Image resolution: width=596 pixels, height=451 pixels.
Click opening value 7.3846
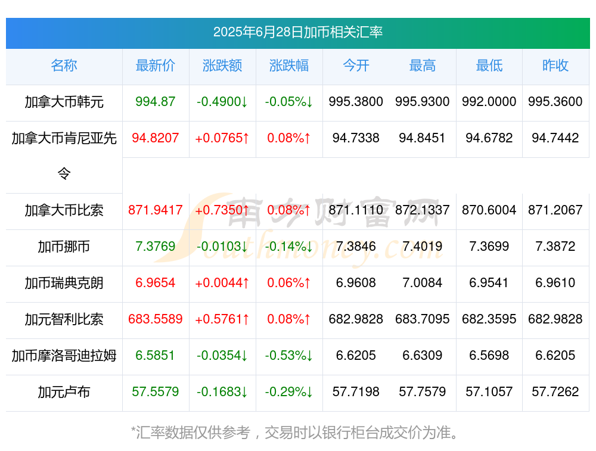click(356, 246)
